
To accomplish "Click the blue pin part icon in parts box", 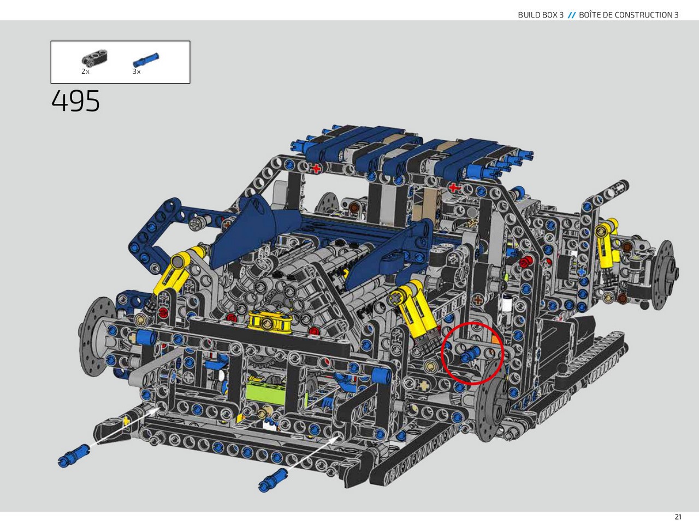I will (x=146, y=59).
